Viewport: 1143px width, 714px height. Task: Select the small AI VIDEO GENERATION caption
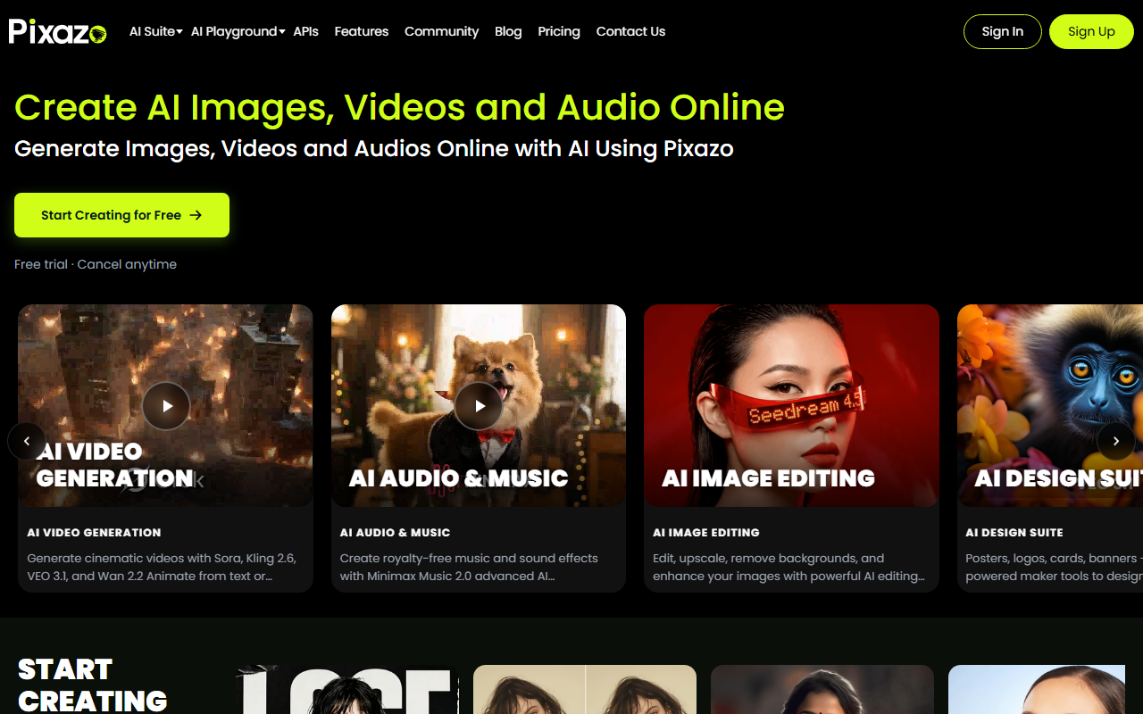[94, 533]
